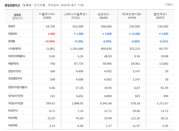Screen dimensions: 179x131
Task: Click the -0.18% change rate
Action: coord(79,42)
